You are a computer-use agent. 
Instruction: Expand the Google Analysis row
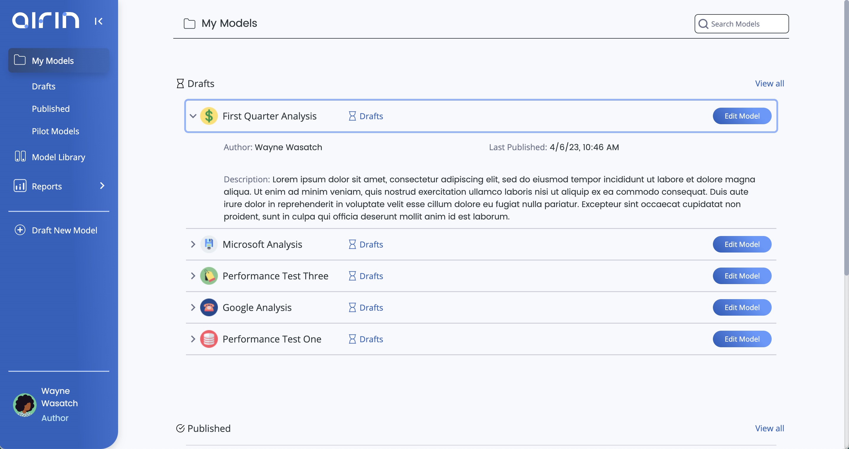coord(193,307)
